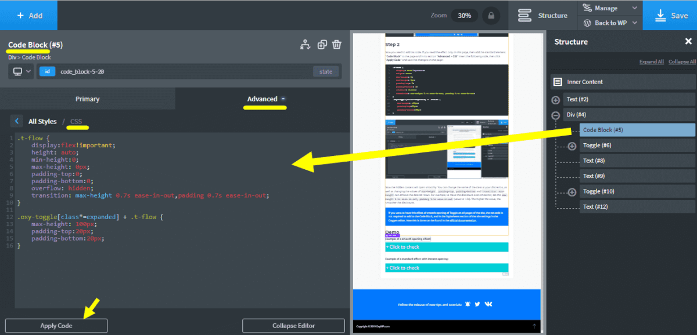
Task: Expand the Toggle (#10) node
Action: point(572,192)
